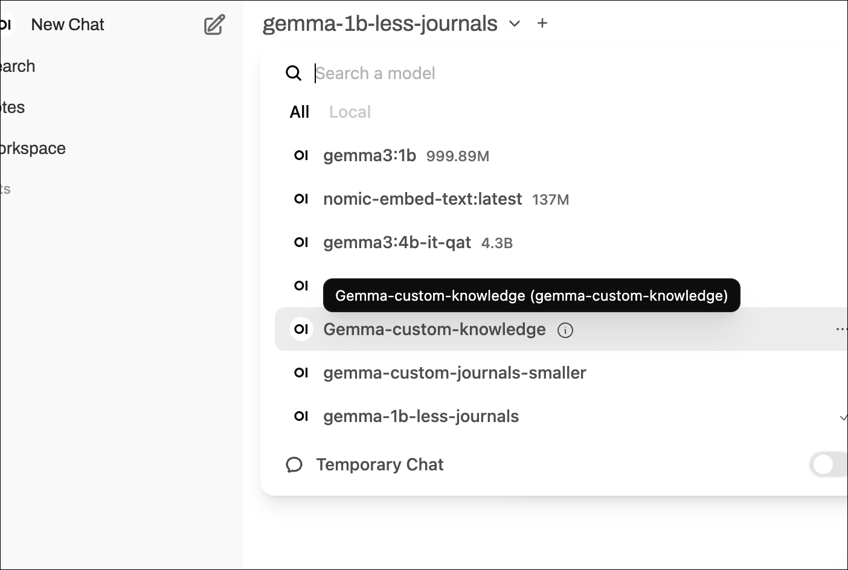Click the gemma3:1b model logo icon

click(x=301, y=155)
